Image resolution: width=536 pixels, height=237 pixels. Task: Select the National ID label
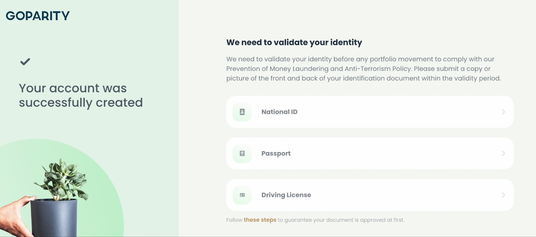coord(279,112)
